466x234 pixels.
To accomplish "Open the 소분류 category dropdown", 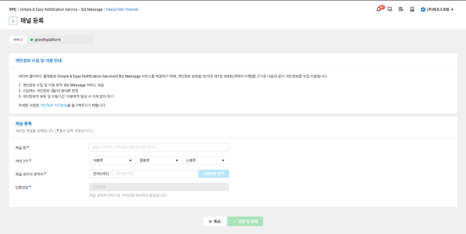I will point(205,160).
